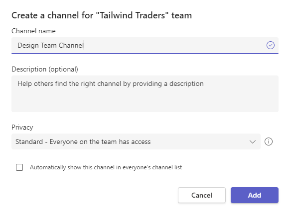Focus the Description text area
288x213 pixels.
coord(145,94)
